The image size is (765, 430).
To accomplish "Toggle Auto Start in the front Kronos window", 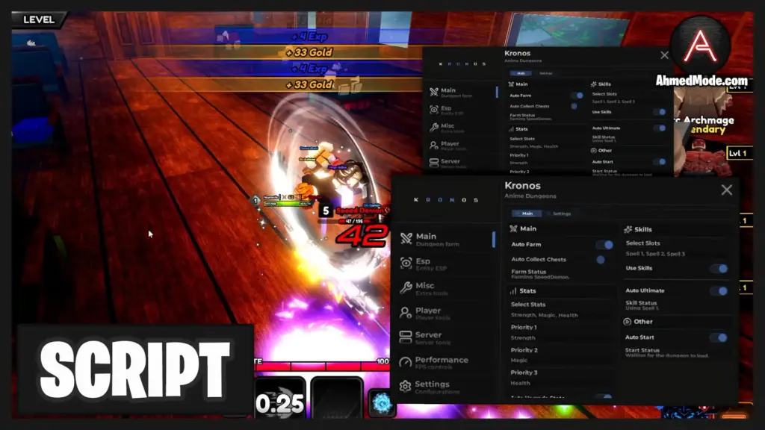I will [719, 338].
